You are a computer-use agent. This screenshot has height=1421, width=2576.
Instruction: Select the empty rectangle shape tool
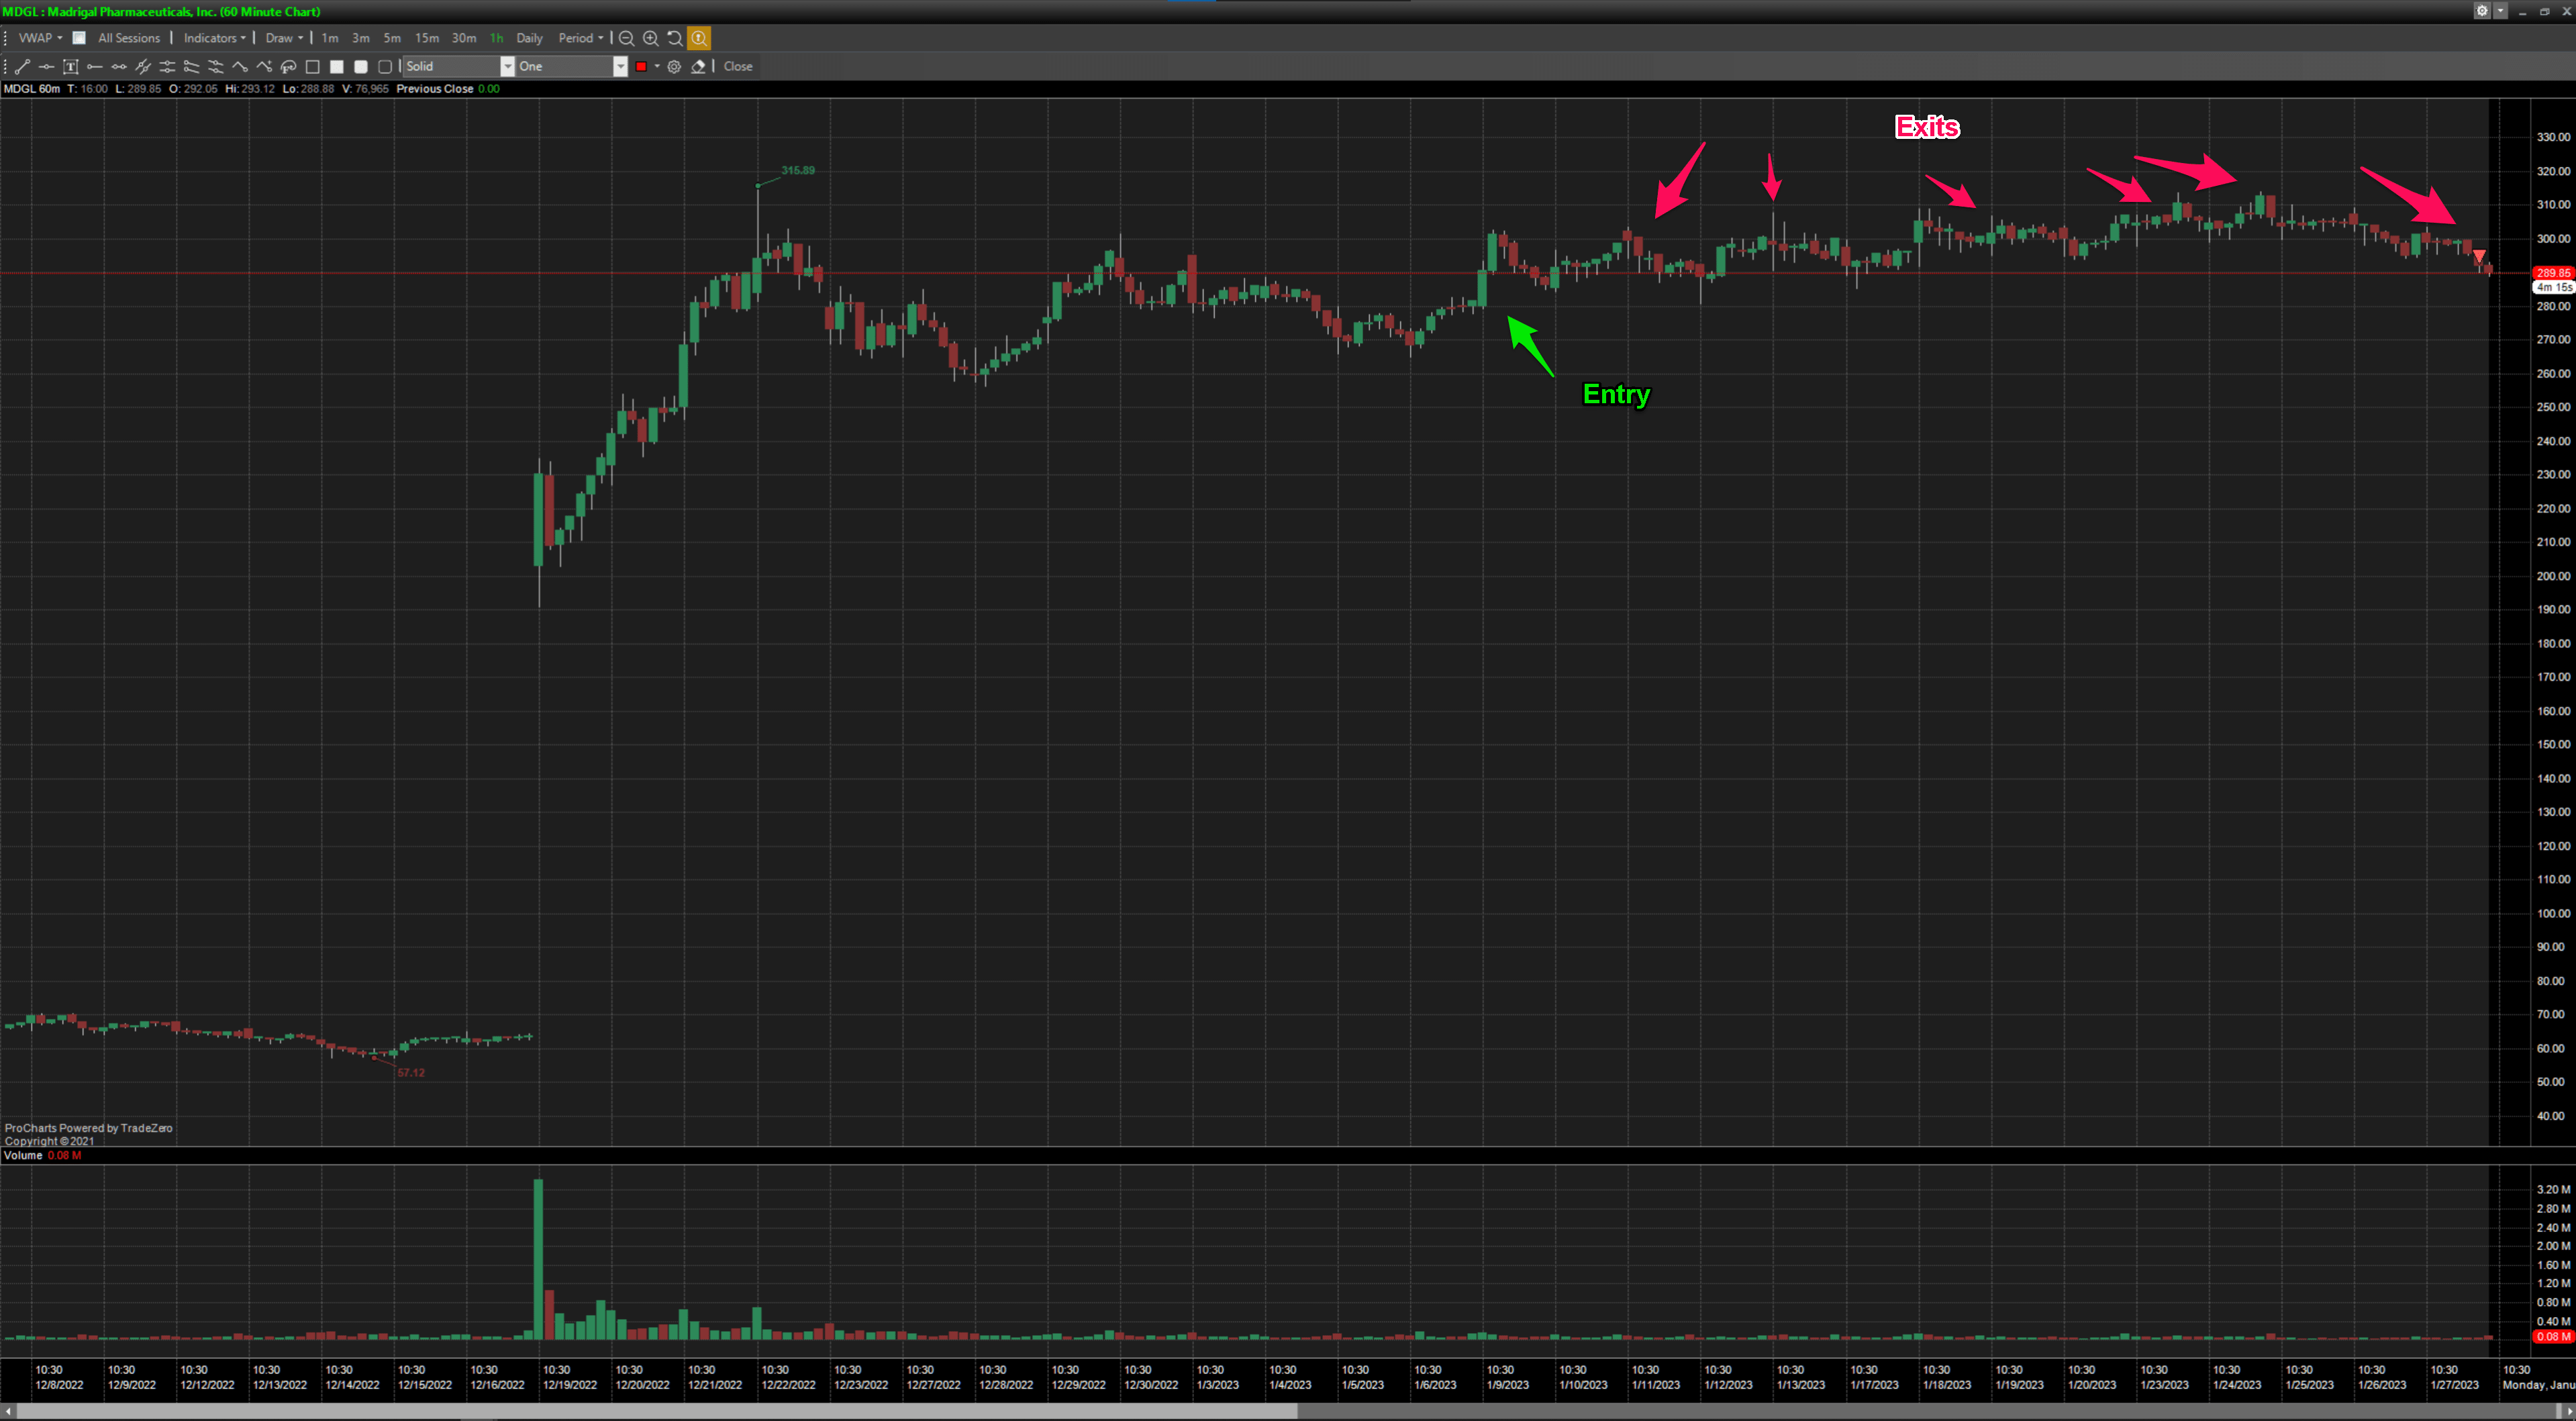coord(312,67)
